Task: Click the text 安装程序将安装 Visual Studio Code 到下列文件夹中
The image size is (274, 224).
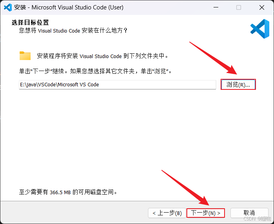Action: click(102, 56)
